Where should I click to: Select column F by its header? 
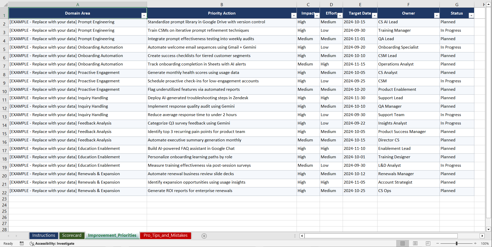click(408, 4)
